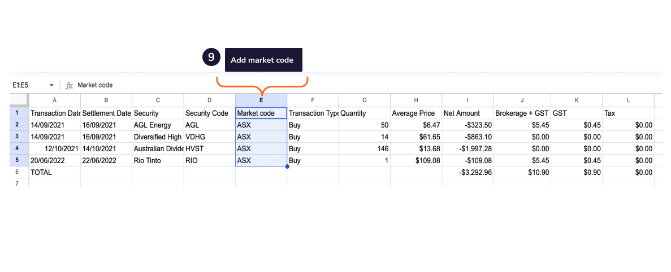The height and width of the screenshot is (272, 671).
Task: Click the select-all corner box
Action: pos(19,100)
